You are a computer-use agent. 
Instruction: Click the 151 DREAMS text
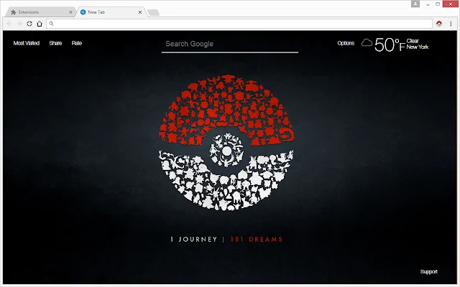point(257,239)
